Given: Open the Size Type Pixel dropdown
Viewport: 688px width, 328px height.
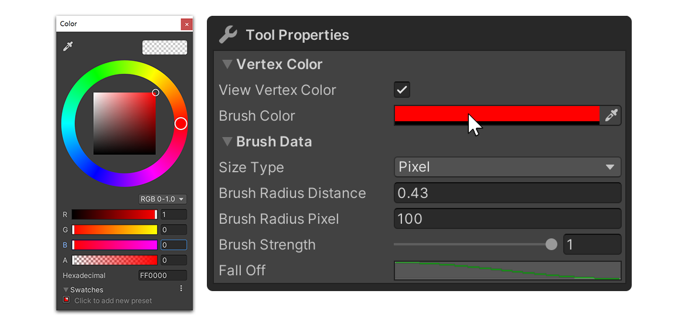Looking at the screenshot, I should coord(508,167).
